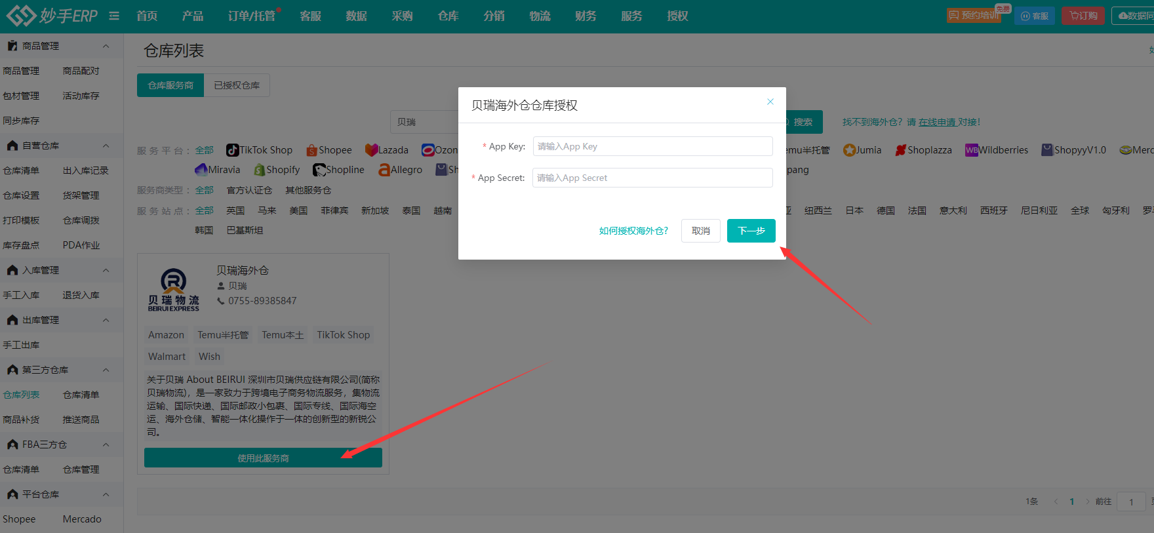Filter by the Shopee platform icon
This screenshot has width=1154, height=533.
coord(312,150)
